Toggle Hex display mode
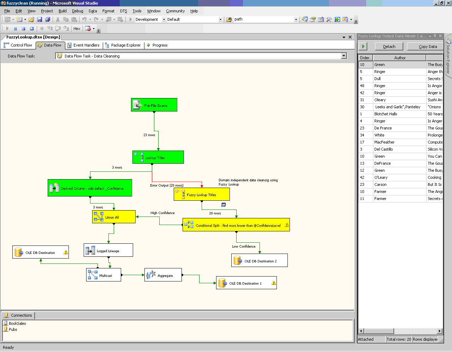Image resolution: width=452 pixels, height=352 pixels. [x=77, y=29]
